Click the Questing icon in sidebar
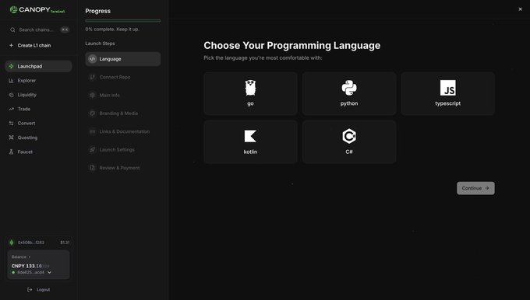 click(11, 138)
